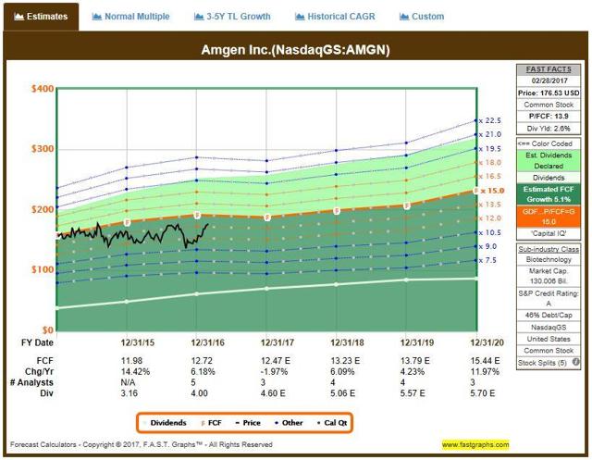The height and width of the screenshot is (460, 592).
Task: Click the orange GDF P/FCF=G 15.0 box
Action: 549,217
